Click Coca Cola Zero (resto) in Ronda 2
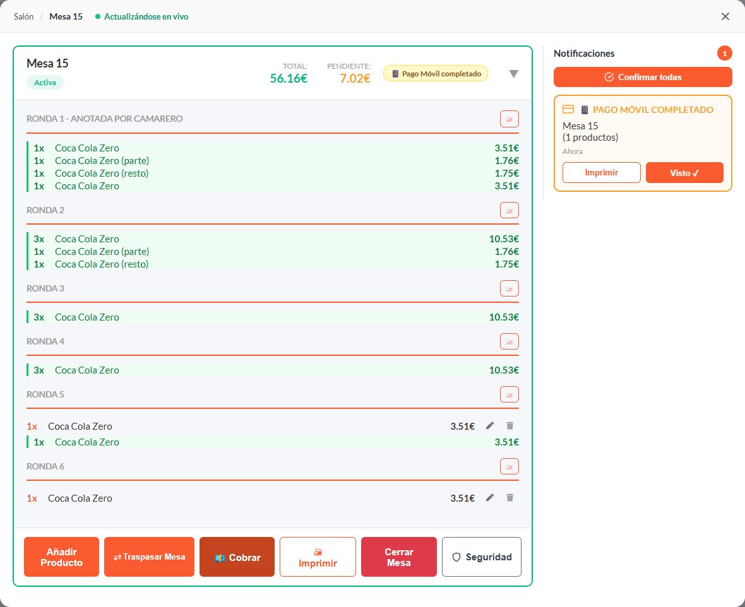Image resolution: width=745 pixels, height=607 pixels. pyautogui.click(x=273, y=264)
